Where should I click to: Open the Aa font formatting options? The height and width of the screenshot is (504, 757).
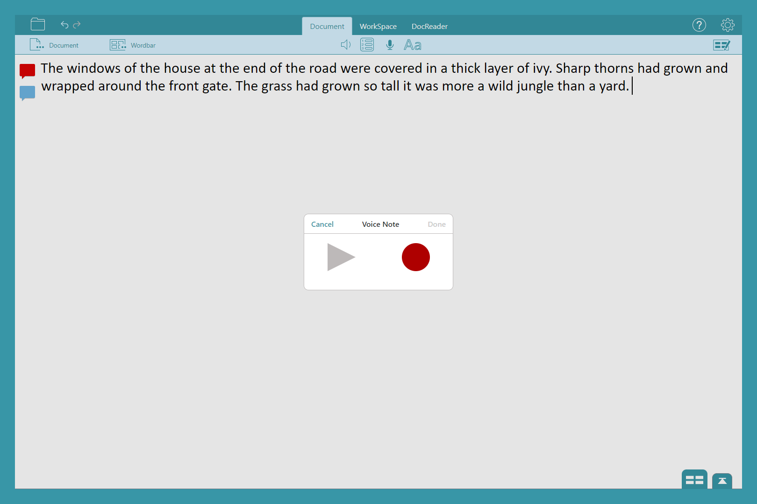413,45
